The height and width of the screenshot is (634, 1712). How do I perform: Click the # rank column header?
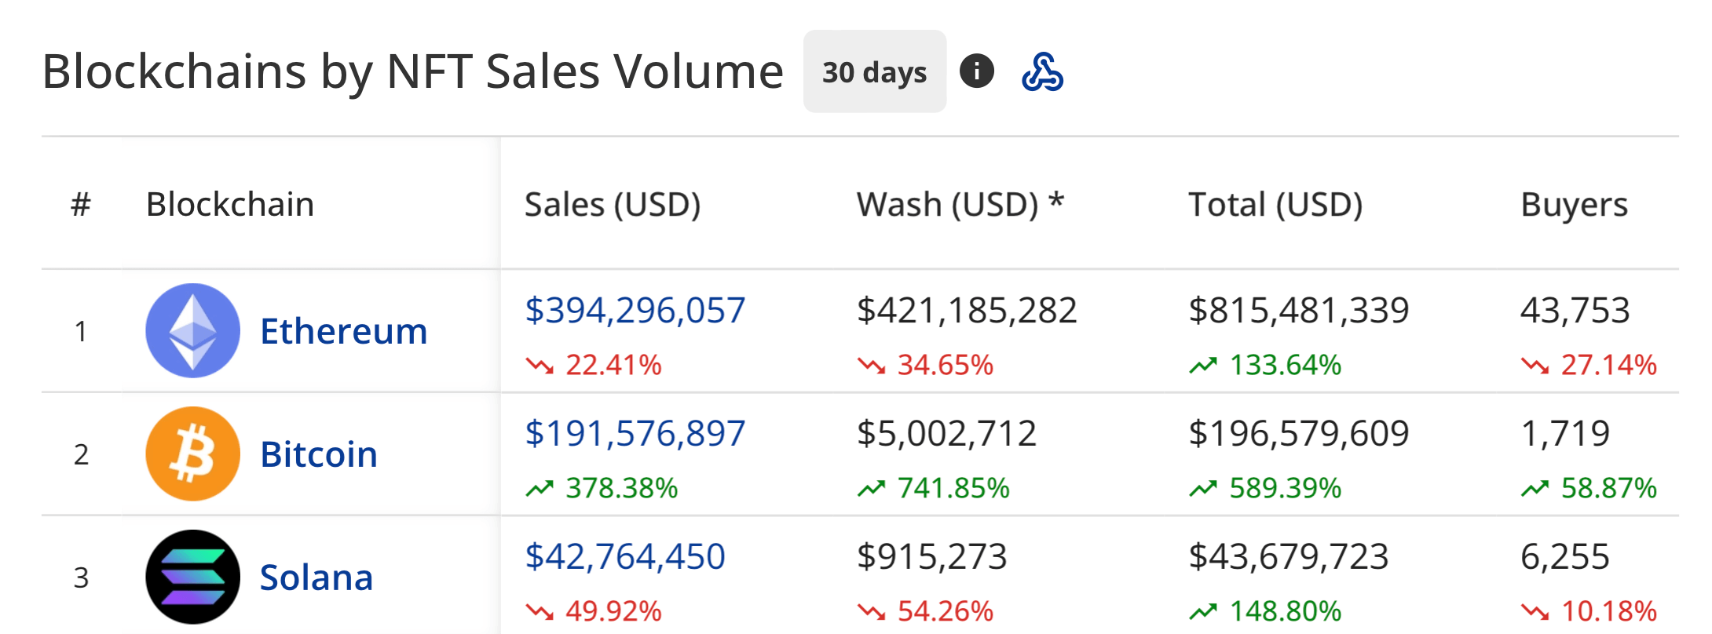point(81,205)
